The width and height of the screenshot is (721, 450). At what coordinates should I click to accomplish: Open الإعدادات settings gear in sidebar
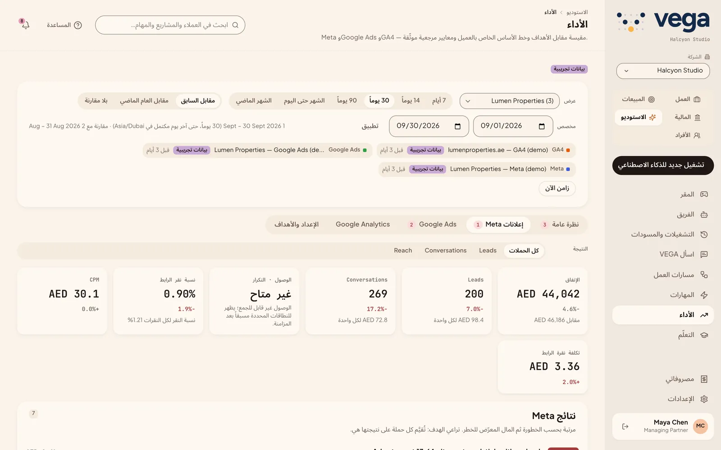click(662, 399)
